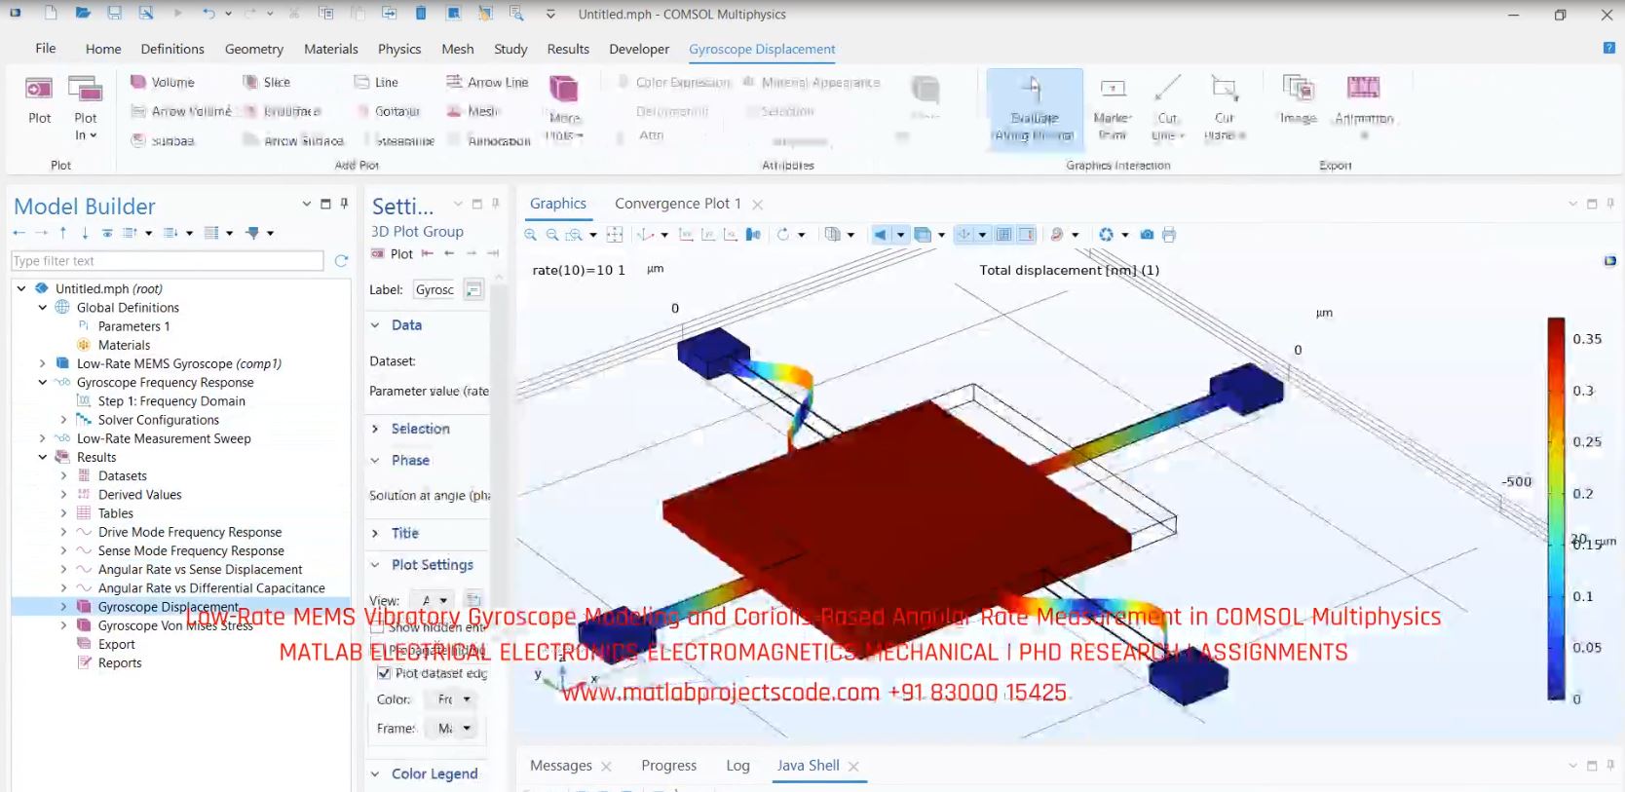
Task: Click the Type filter text field
Action: (168, 261)
